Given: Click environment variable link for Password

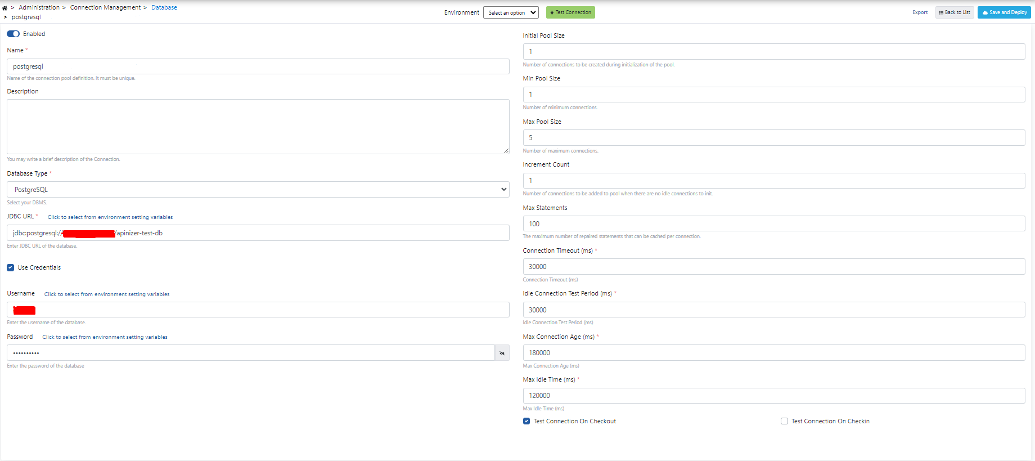Looking at the screenshot, I should pyautogui.click(x=105, y=337).
